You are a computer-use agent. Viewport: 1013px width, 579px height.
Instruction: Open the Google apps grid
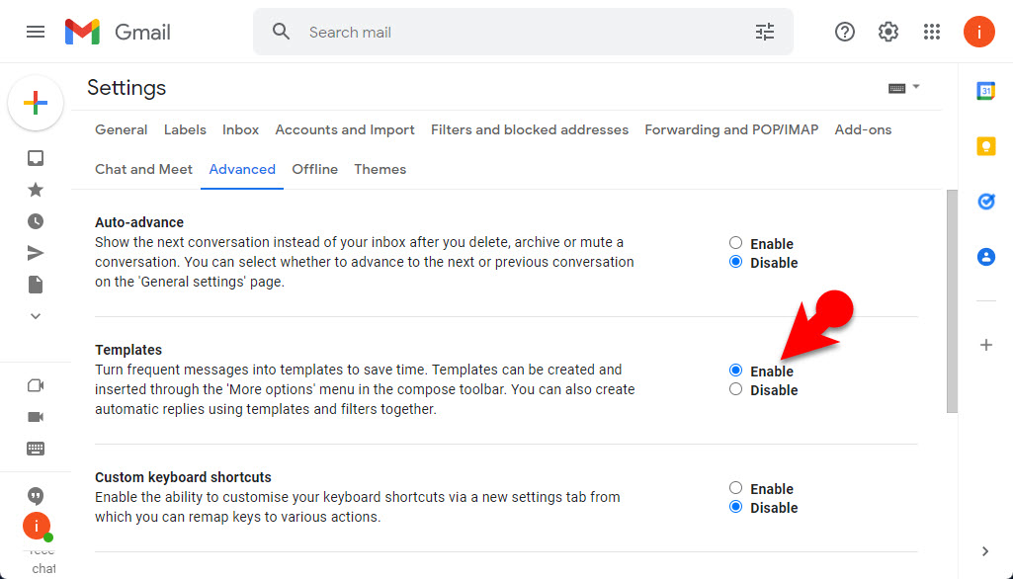pyautogui.click(x=932, y=32)
